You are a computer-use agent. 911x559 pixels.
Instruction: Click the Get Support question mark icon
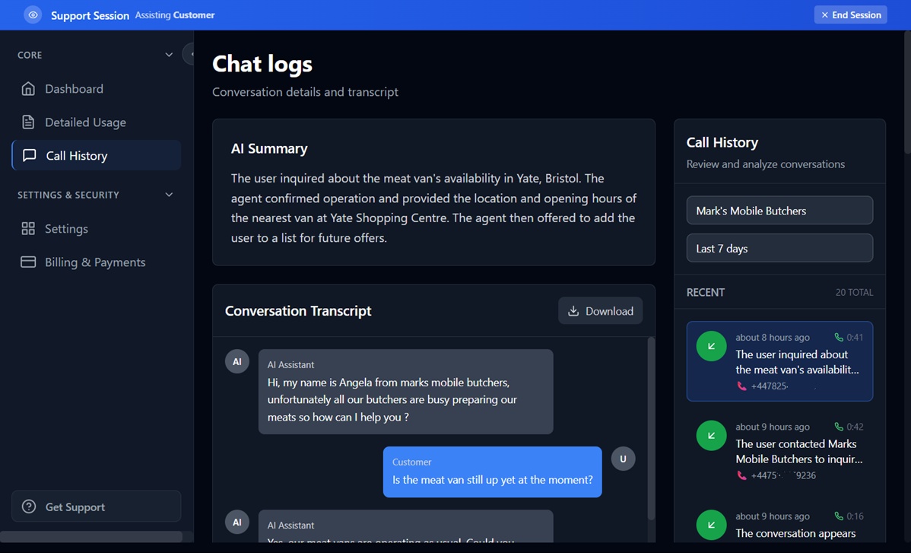[29, 506]
